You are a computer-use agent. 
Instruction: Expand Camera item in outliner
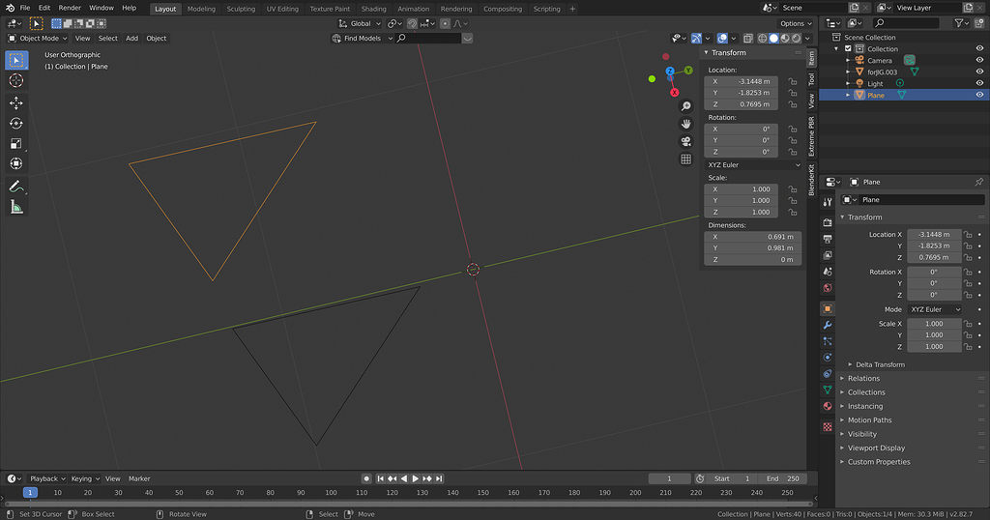point(848,61)
